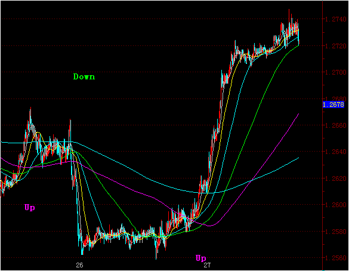Click the 1.2720 price axis label

click(x=336, y=46)
